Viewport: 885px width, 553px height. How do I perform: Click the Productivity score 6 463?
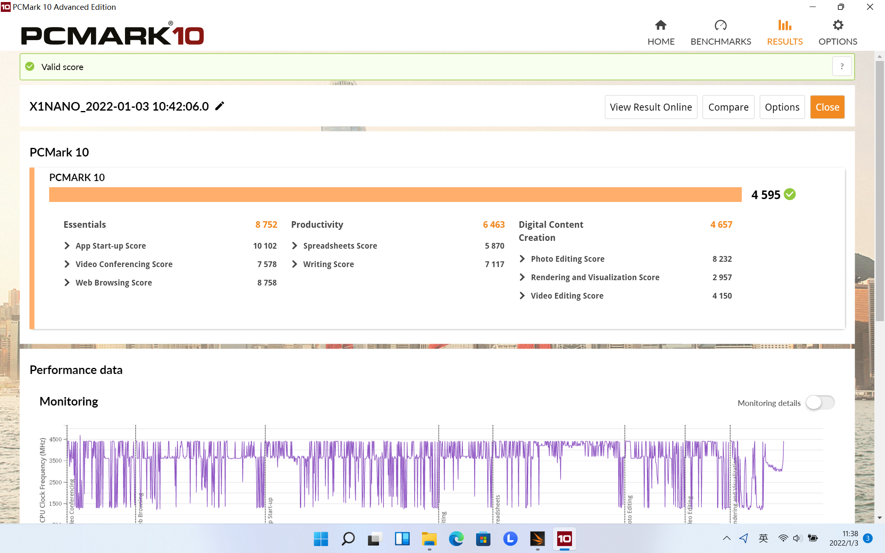494,224
